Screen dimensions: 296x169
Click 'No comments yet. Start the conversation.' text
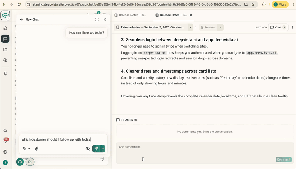pyautogui.click(x=205, y=132)
